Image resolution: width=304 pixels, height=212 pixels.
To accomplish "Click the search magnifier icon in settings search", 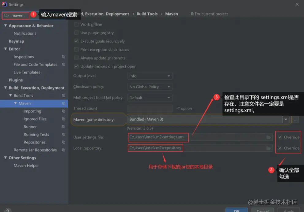I will click(6, 15).
